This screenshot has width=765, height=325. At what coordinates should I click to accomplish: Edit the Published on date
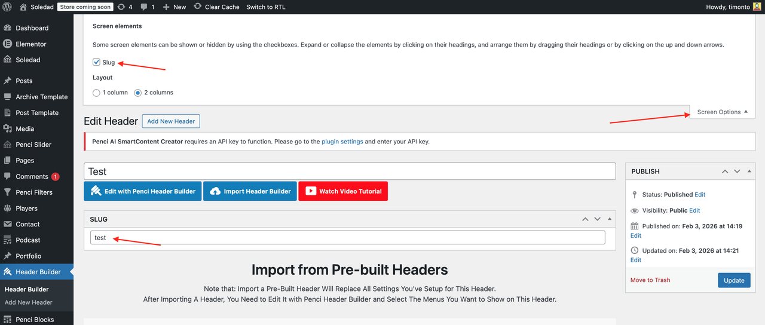click(636, 236)
